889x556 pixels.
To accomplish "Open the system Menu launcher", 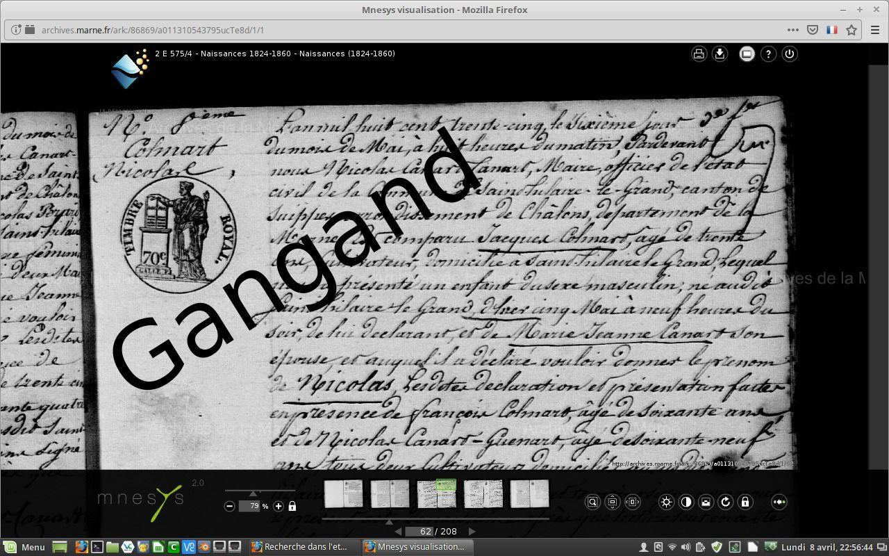I will 25,547.
